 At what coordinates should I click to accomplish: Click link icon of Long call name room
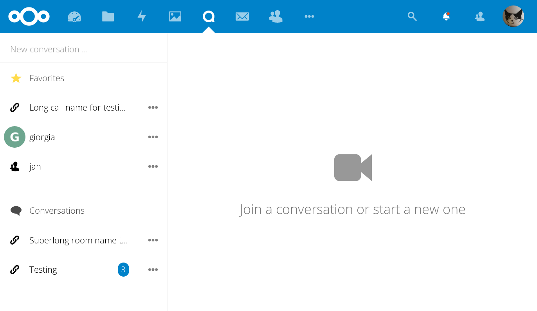click(x=15, y=107)
